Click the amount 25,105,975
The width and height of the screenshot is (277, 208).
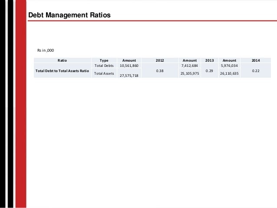[x=190, y=73]
